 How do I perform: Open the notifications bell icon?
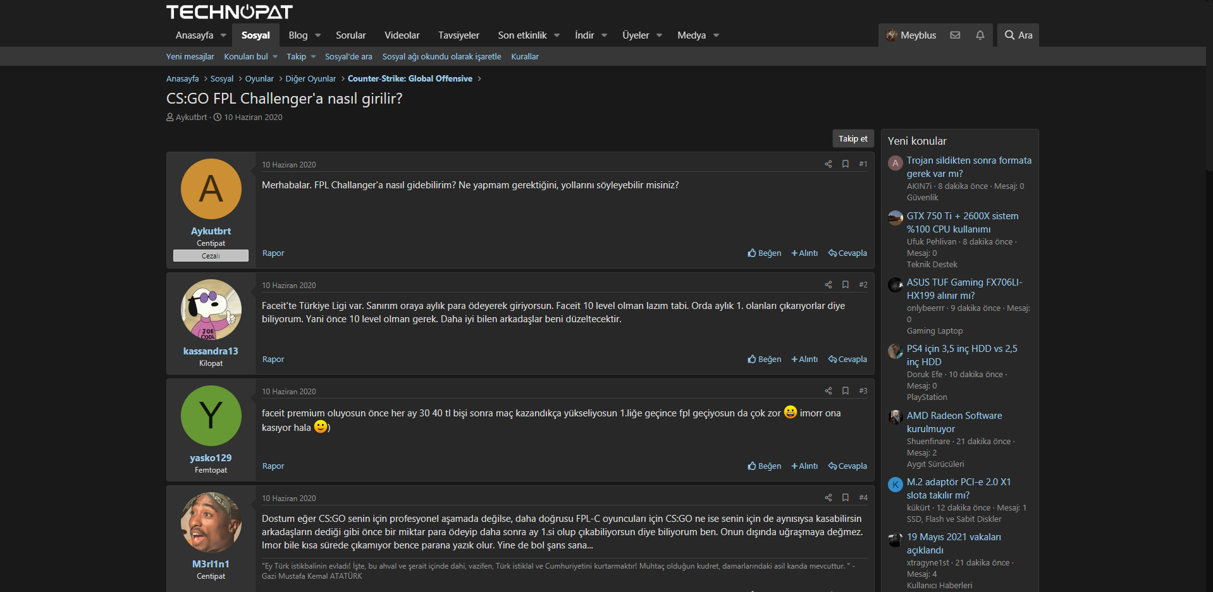[980, 35]
